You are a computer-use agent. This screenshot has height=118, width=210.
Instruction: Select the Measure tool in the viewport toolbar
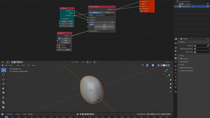[x=4, y=102]
